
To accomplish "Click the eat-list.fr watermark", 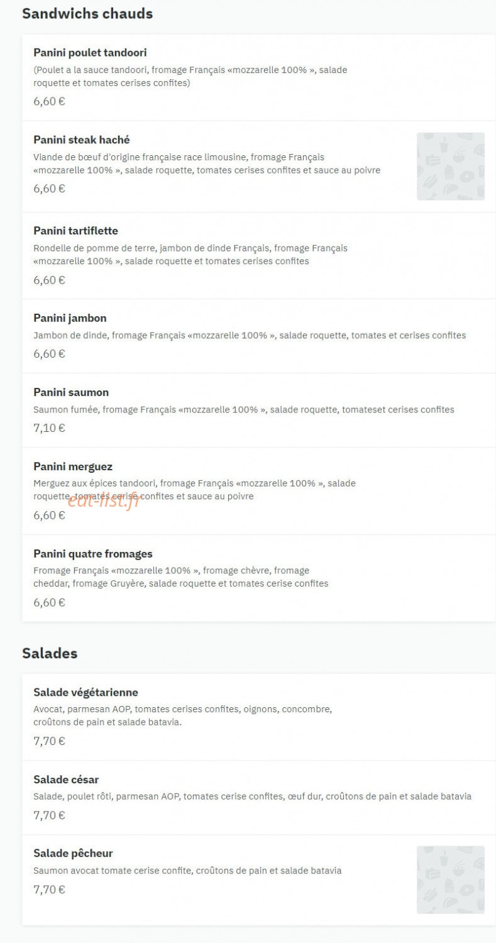I will pyautogui.click(x=102, y=500).
